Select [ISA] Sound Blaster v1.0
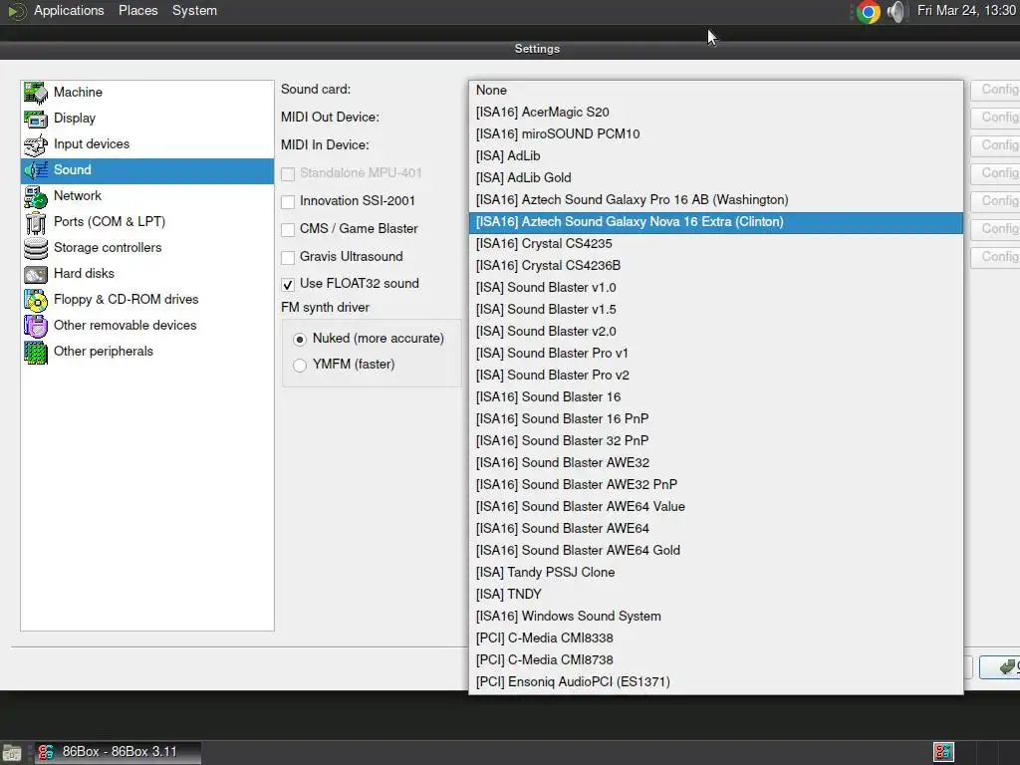Screen dimensions: 1020x765 (715, 288)
